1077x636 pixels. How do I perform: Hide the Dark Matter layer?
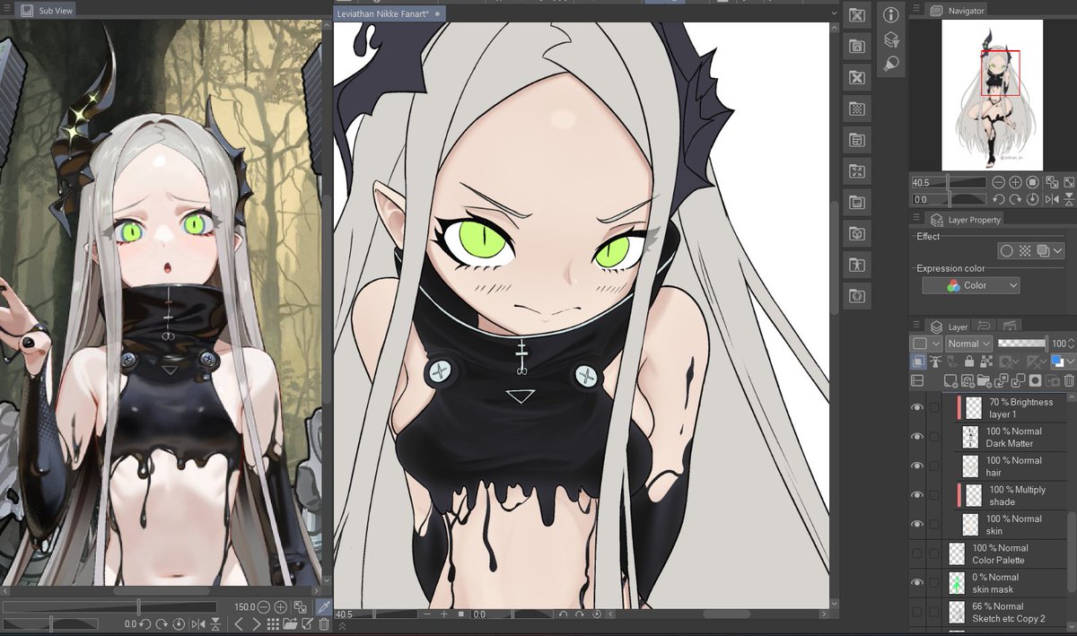click(917, 437)
